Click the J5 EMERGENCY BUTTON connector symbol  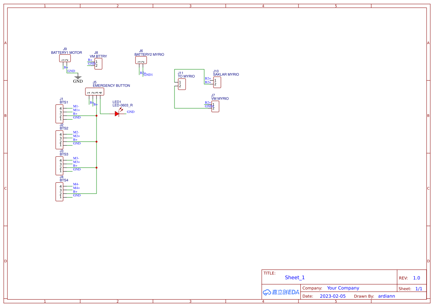pyautogui.click(x=95, y=91)
